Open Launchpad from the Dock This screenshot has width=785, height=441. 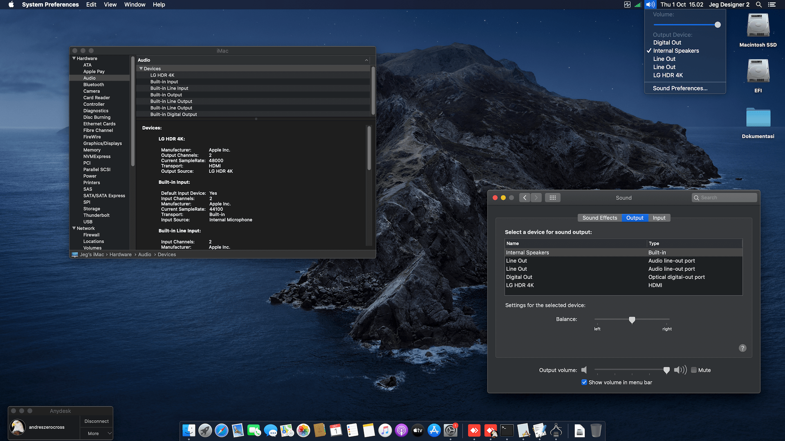(x=205, y=430)
